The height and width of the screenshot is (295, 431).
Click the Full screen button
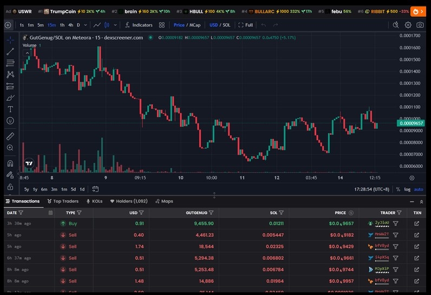[246, 25]
